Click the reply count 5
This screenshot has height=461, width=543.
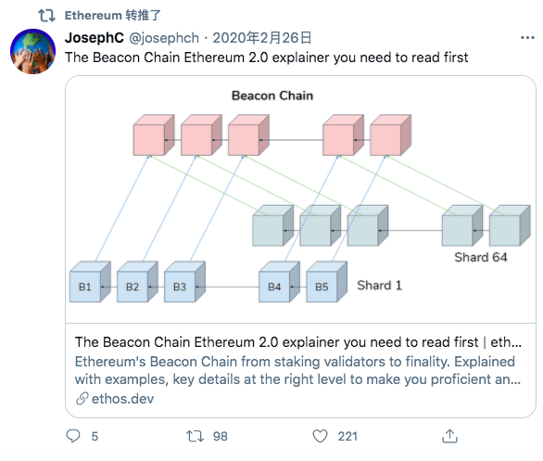click(95, 436)
